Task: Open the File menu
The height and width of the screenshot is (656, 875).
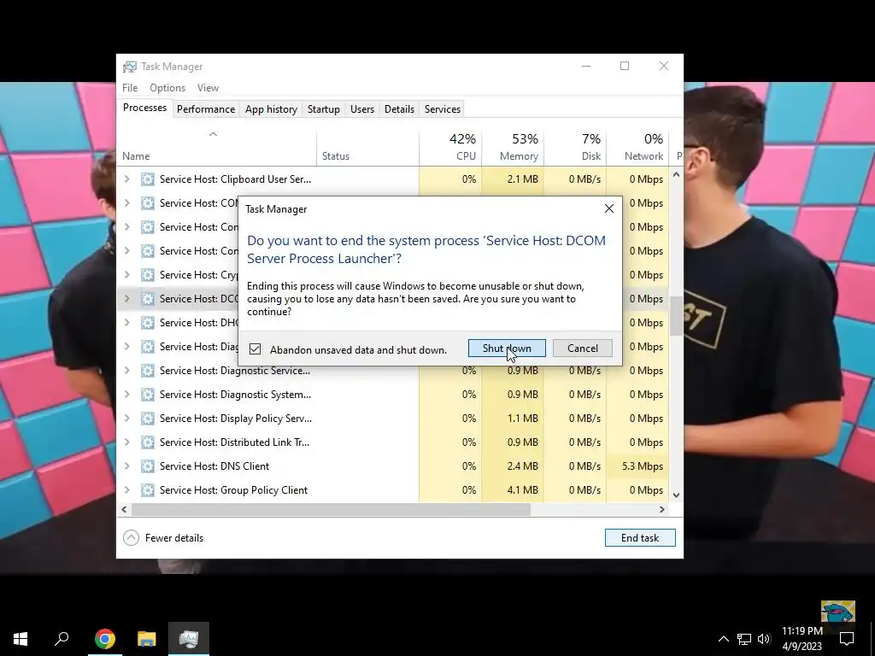Action: coord(130,88)
